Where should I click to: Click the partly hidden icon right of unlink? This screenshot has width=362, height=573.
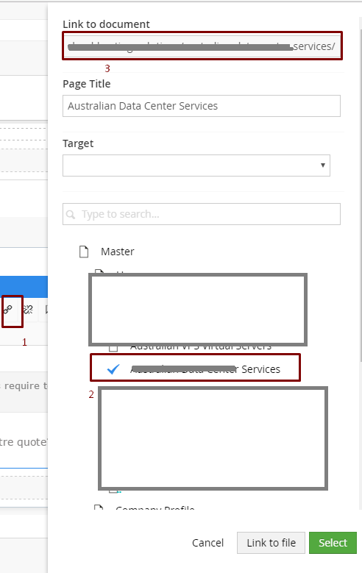click(x=46, y=310)
